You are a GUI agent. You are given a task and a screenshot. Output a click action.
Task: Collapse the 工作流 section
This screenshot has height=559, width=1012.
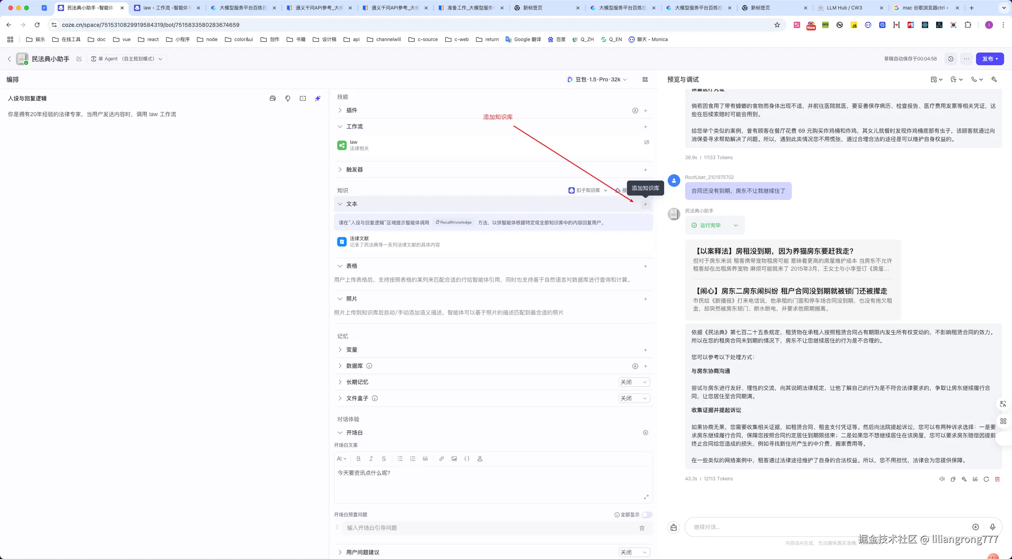(340, 126)
